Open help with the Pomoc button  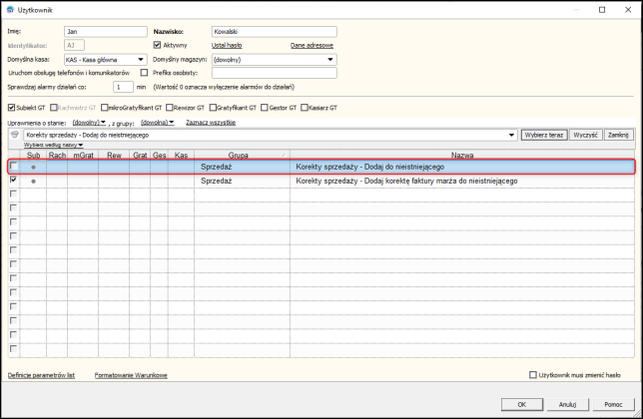613,404
